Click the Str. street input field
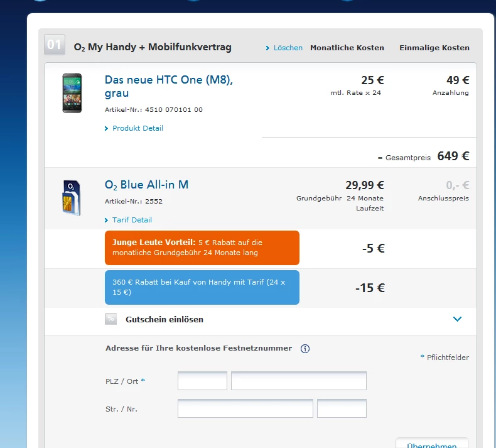Image resolution: width=496 pixels, height=448 pixels. [x=245, y=408]
